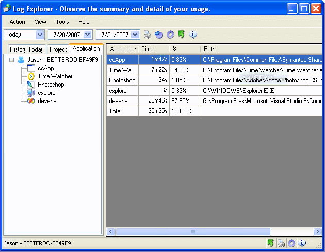Sort by the % column header
325x252 pixels.
pos(185,49)
